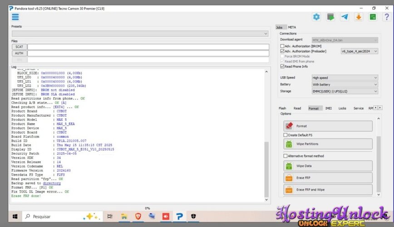The width and height of the screenshot is (394, 227).
Task: Switch to the IMEI tab
Action: [x=329, y=109]
